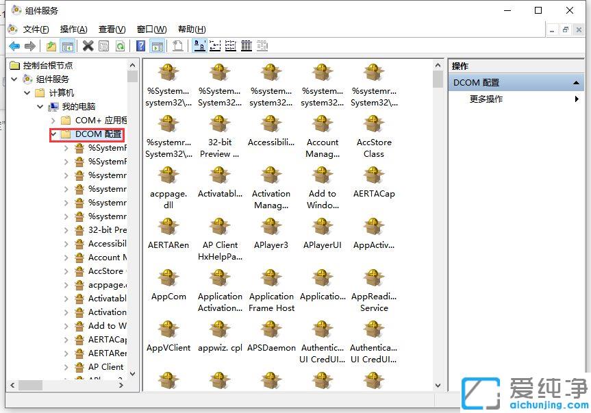Image resolution: width=591 pixels, height=413 pixels.
Task: Open Help with the question mark icon
Action: point(140,46)
